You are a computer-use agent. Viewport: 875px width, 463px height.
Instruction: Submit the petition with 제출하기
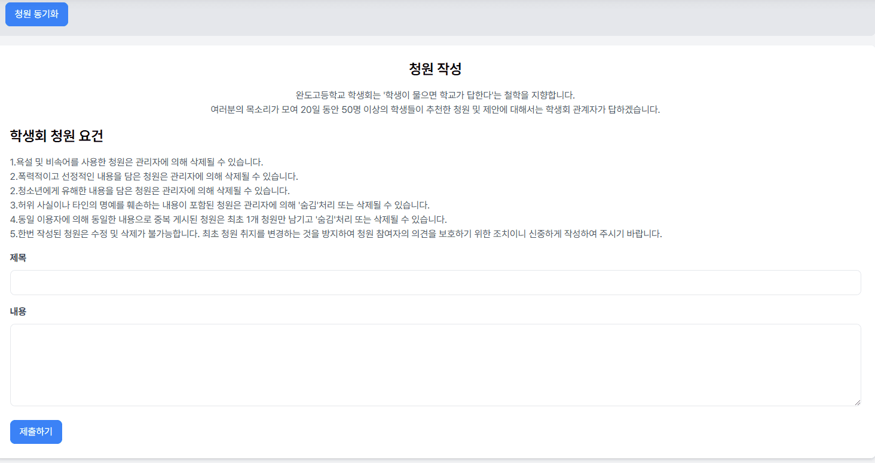pos(36,432)
